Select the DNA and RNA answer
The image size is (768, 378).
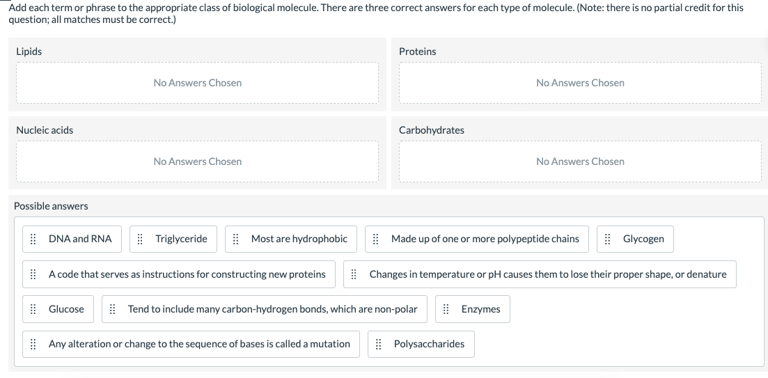[80, 239]
